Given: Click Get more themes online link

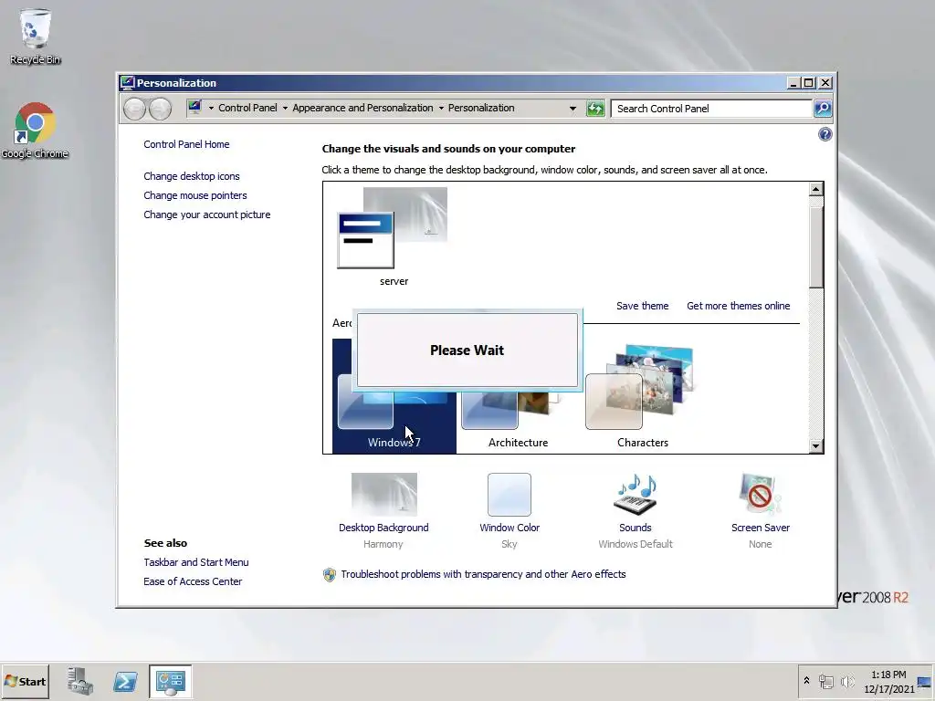Looking at the screenshot, I should point(738,306).
